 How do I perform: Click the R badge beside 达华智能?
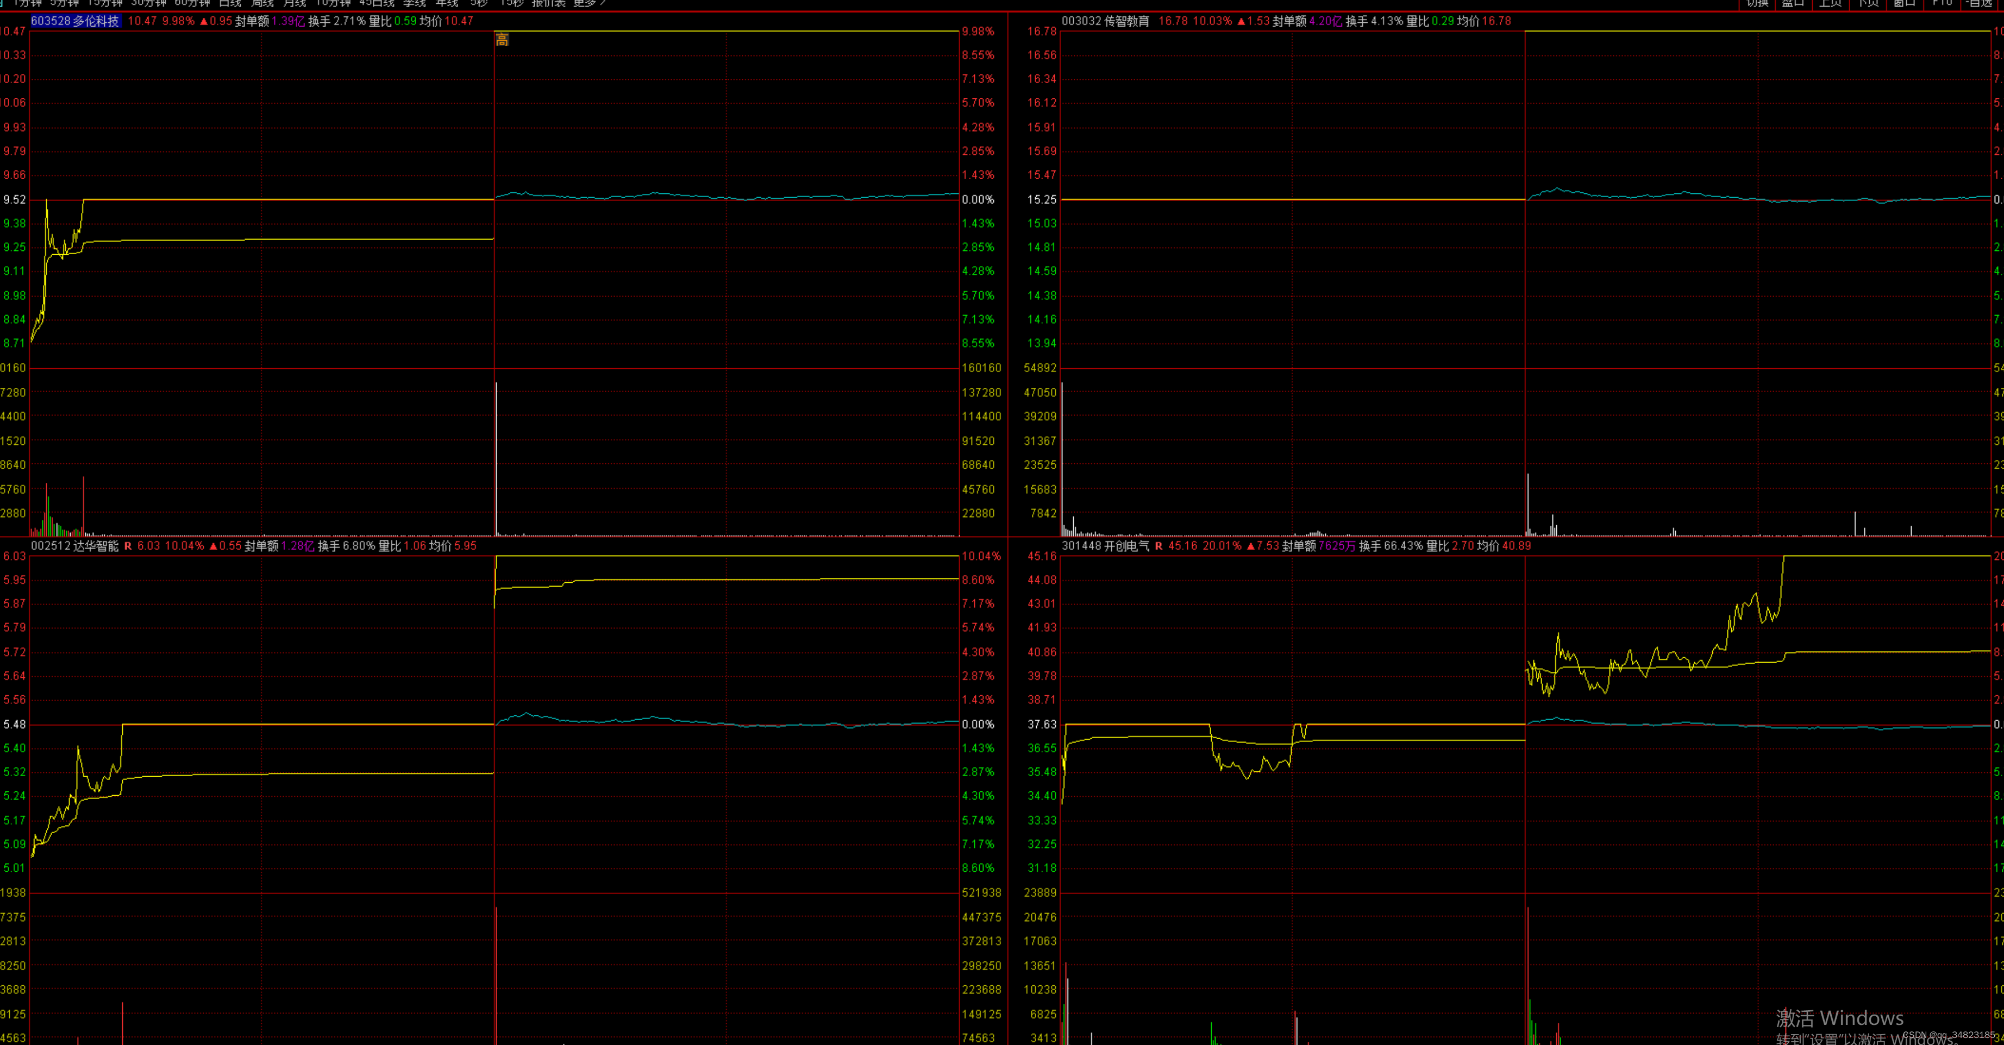pos(128,546)
